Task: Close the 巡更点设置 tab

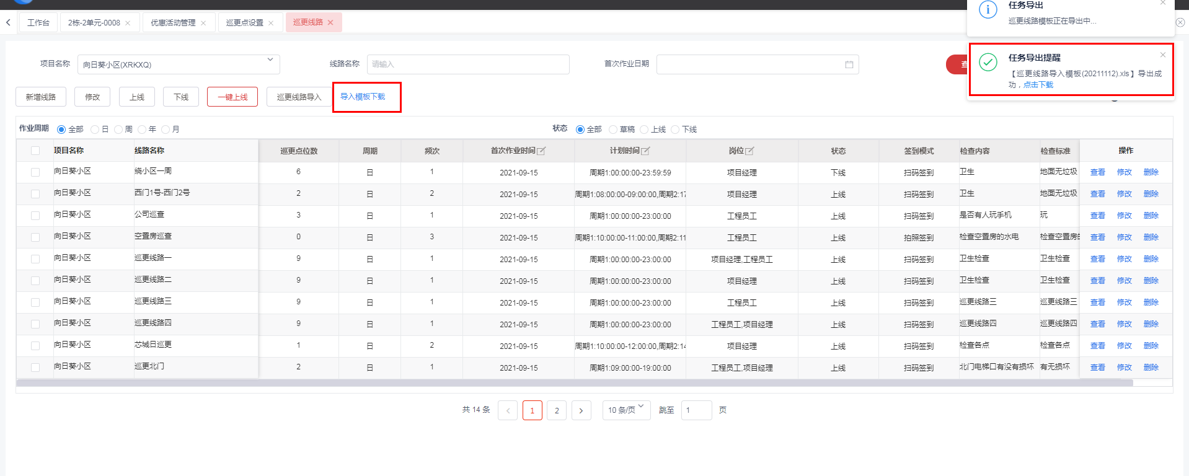Action: 271,23
